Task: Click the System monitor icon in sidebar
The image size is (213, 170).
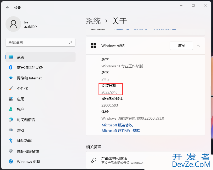Action: [11, 57]
